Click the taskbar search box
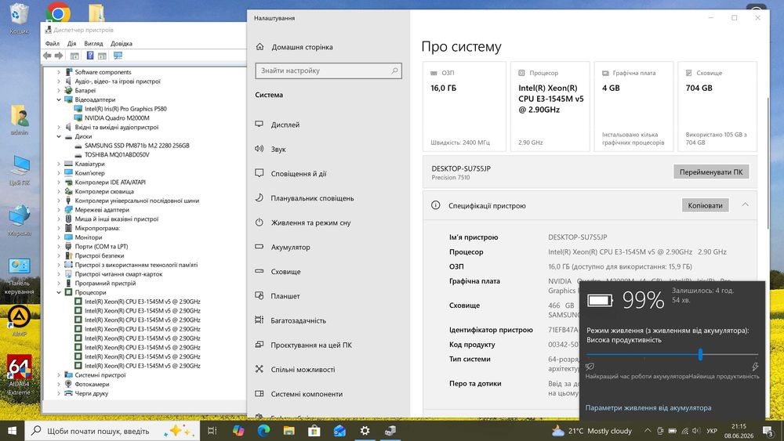Image resolution: width=784 pixels, height=441 pixels. pos(112,431)
